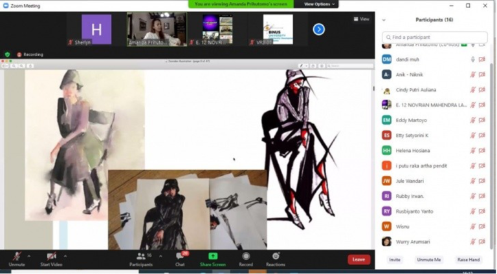Click Cindy Putri Auliana's muted mic icon

[x=472, y=90]
